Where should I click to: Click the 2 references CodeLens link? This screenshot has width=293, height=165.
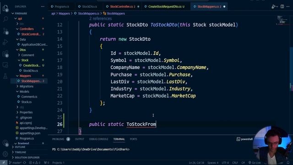[100, 18]
